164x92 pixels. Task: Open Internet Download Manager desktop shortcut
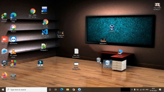4,17
